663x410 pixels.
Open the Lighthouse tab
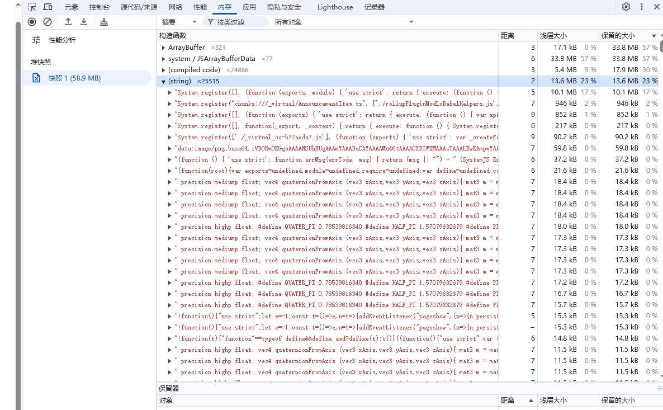[x=335, y=7]
